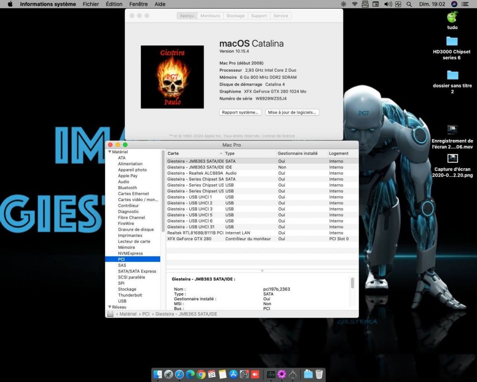Select NVMExpress in the sidebar
Image resolution: width=477 pixels, height=382 pixels.
tap(130, 253)
